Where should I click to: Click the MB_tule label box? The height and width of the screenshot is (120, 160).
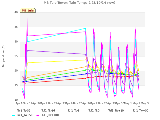pos(28,10)
